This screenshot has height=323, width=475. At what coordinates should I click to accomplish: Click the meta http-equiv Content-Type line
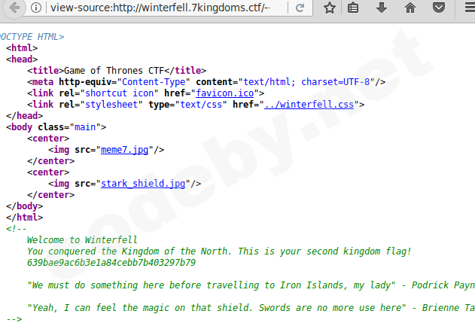206,82
